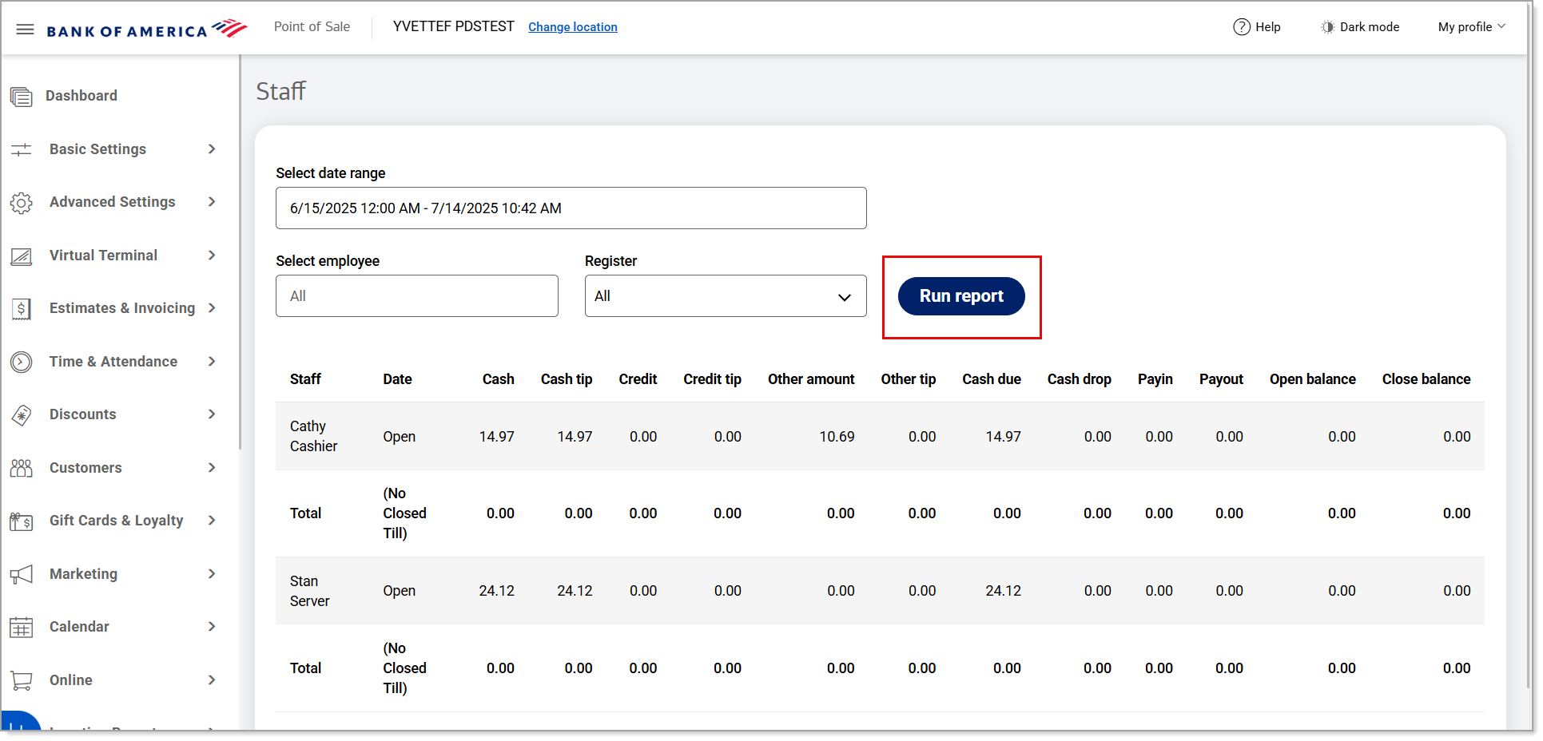
Task: Click the Basic Settings sliders icon
Action: tap(22, 149)
